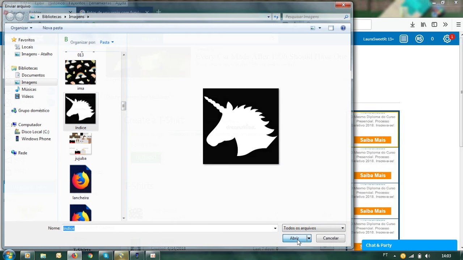The width and height of the screenshot is (463, 260).
Task: Open File Explorer from the taskbar
Action: point(43,256)
